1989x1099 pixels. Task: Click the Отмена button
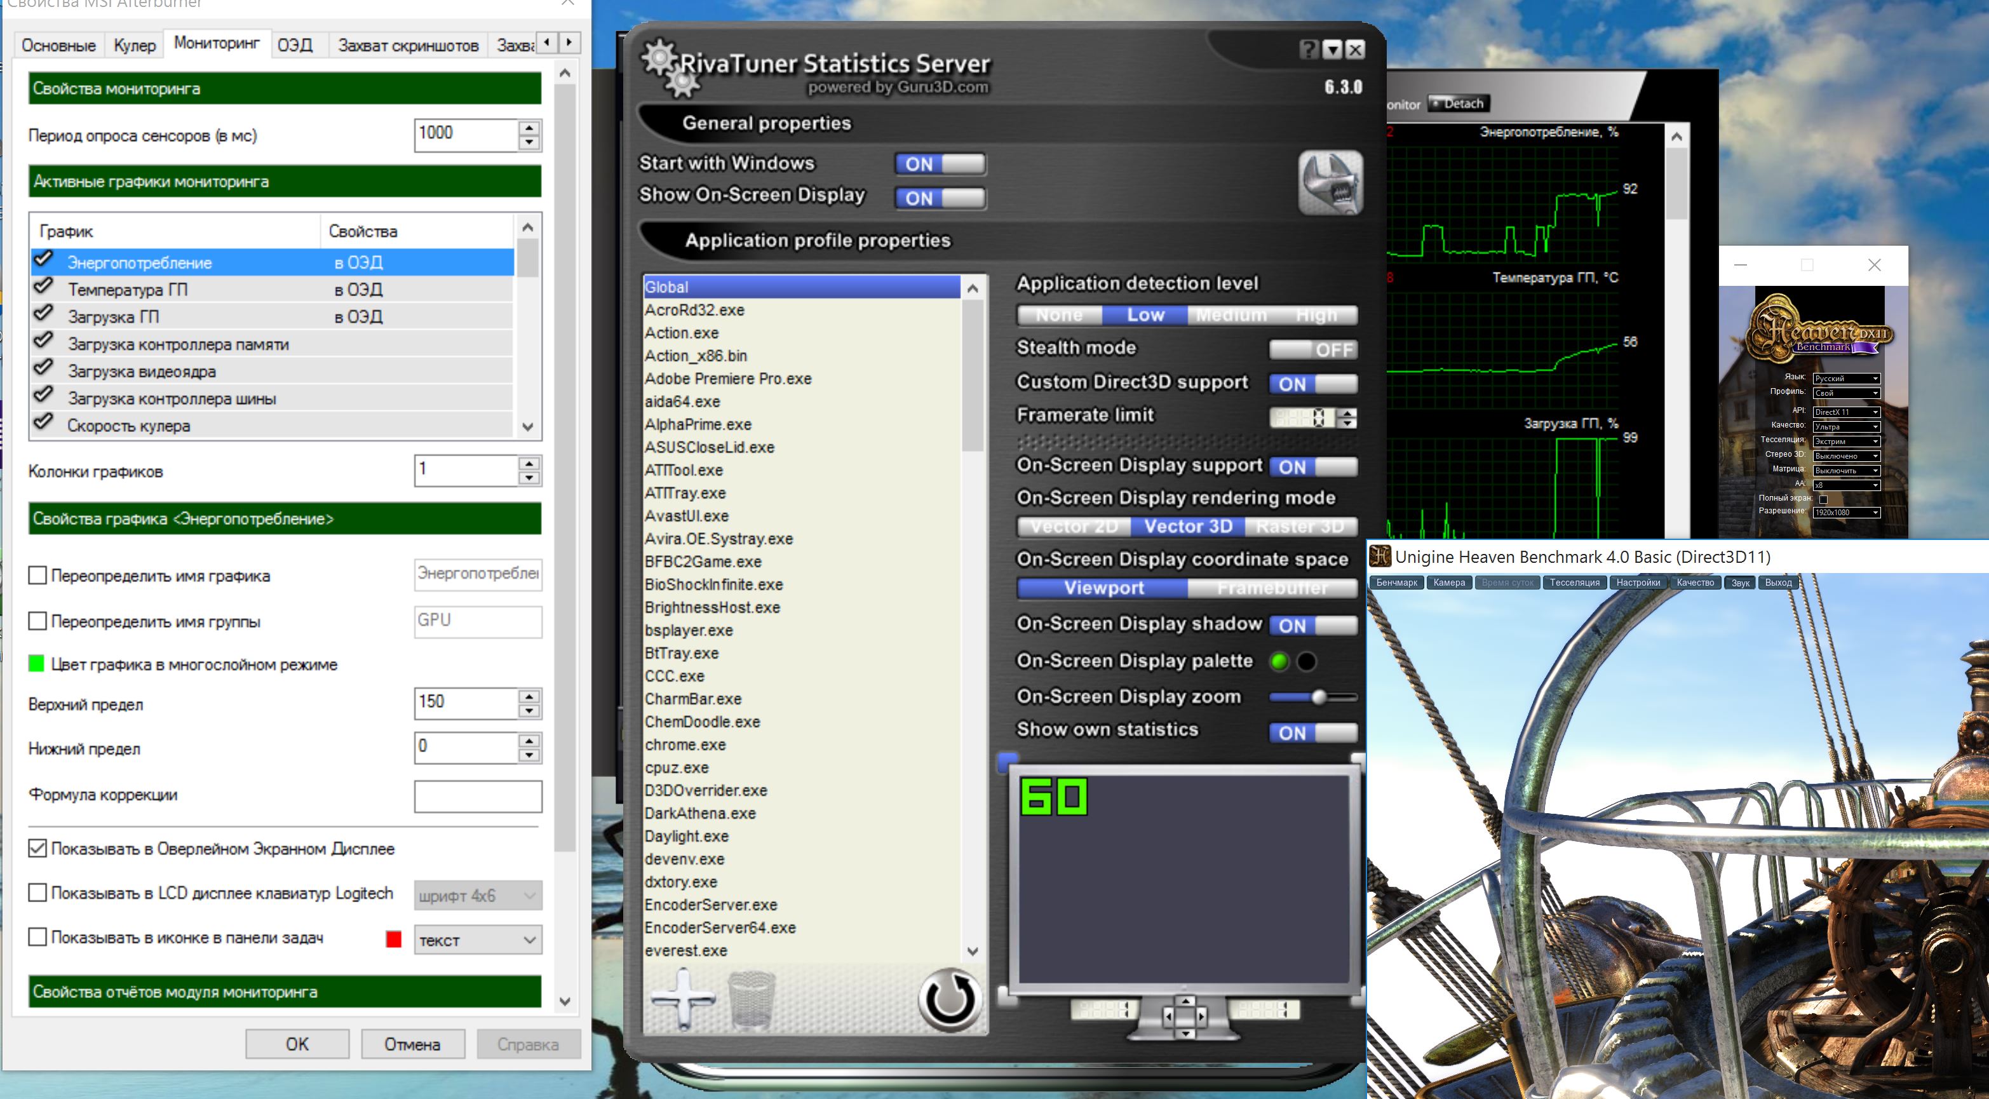pyautogui.click(x=412, y=1044)
